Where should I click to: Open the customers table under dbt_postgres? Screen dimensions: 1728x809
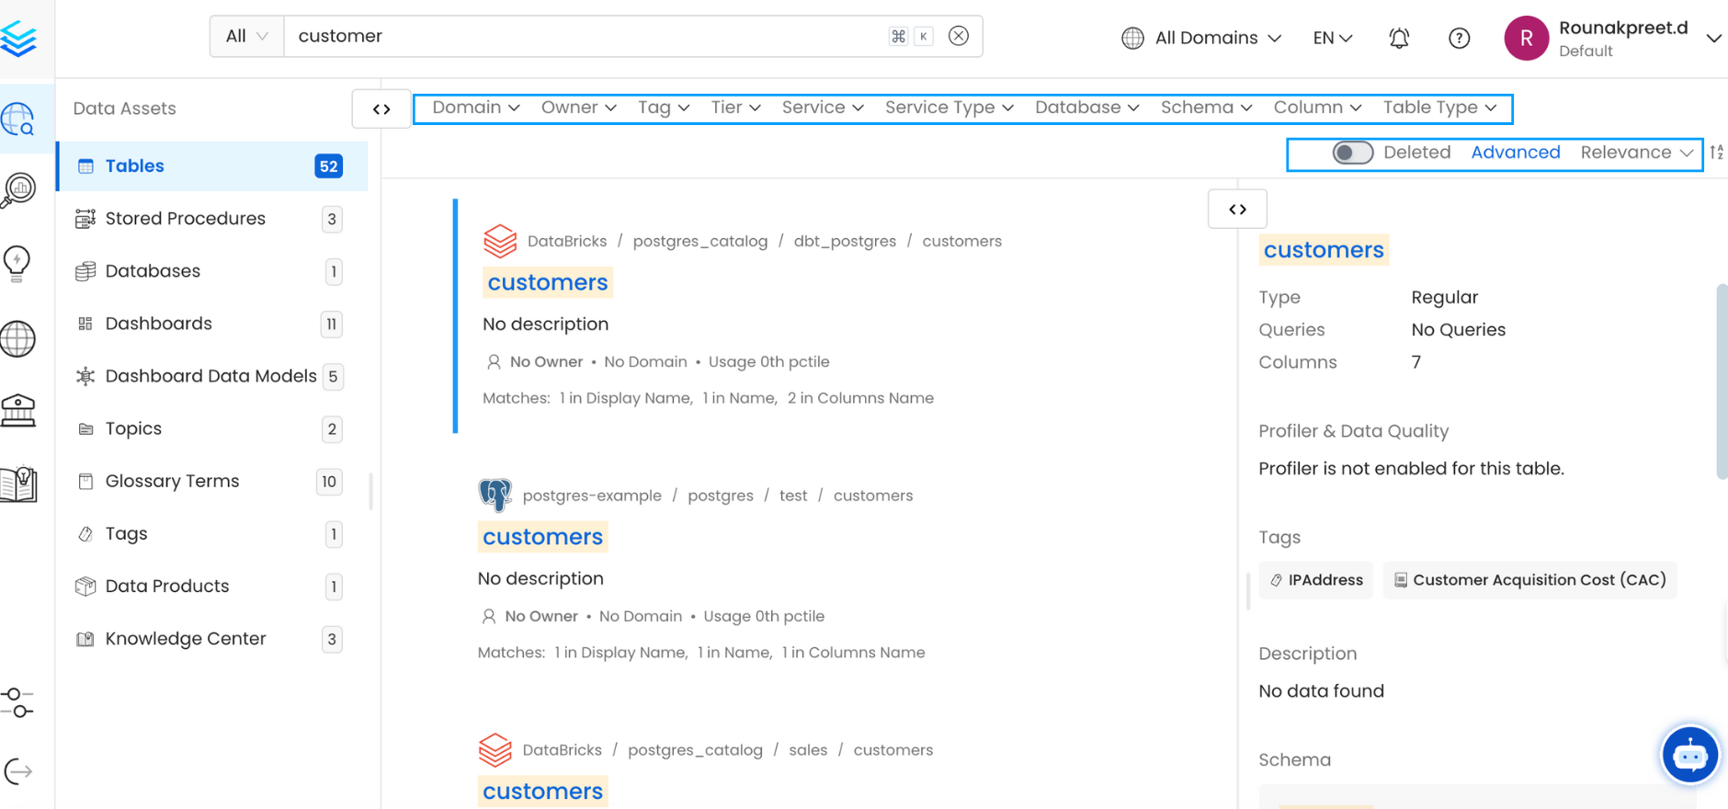click(547, 282)
